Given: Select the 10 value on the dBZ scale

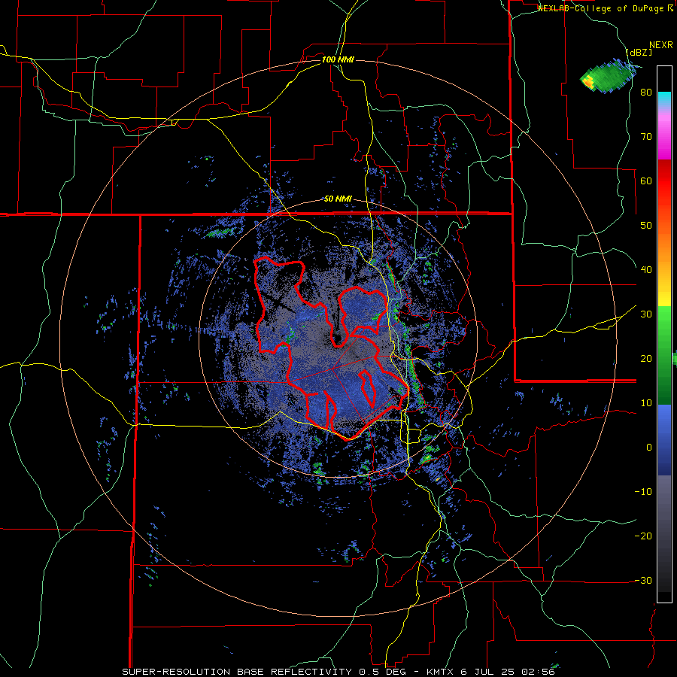Looking at the screenshot, I should tap(646, 403).
